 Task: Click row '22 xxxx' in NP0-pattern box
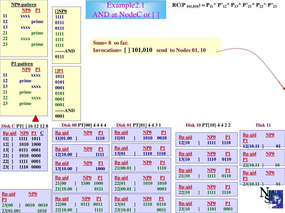tap(16, 39)
